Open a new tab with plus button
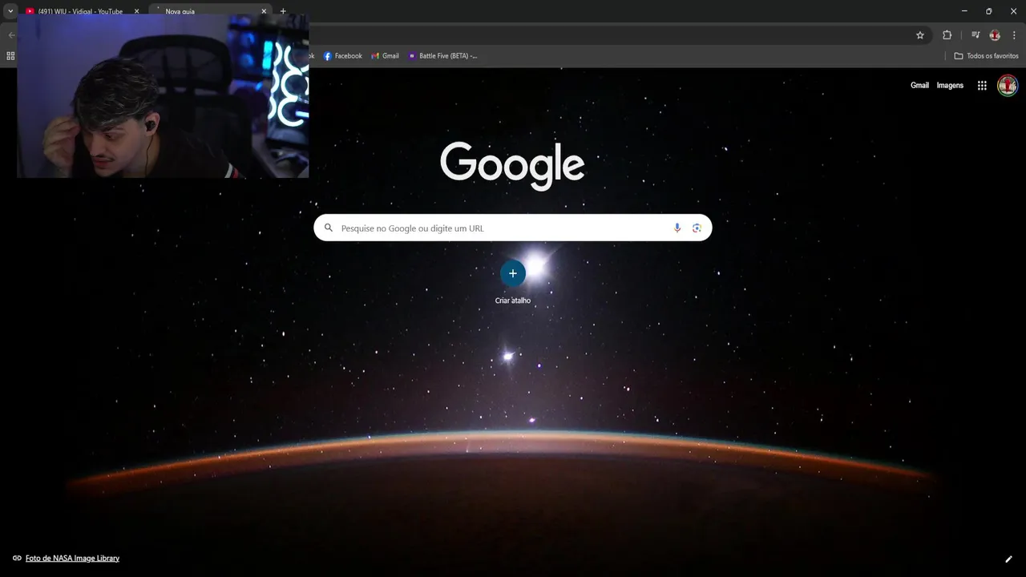This screenshot has height=577, width=1026. (283, 11)
